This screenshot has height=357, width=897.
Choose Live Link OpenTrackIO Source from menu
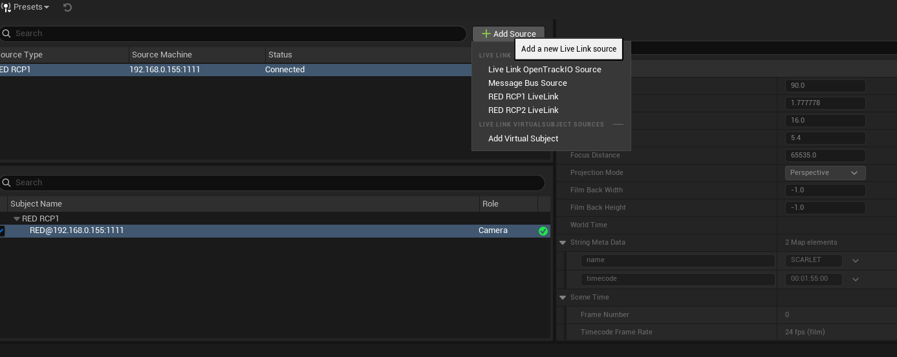coord(545,70)
